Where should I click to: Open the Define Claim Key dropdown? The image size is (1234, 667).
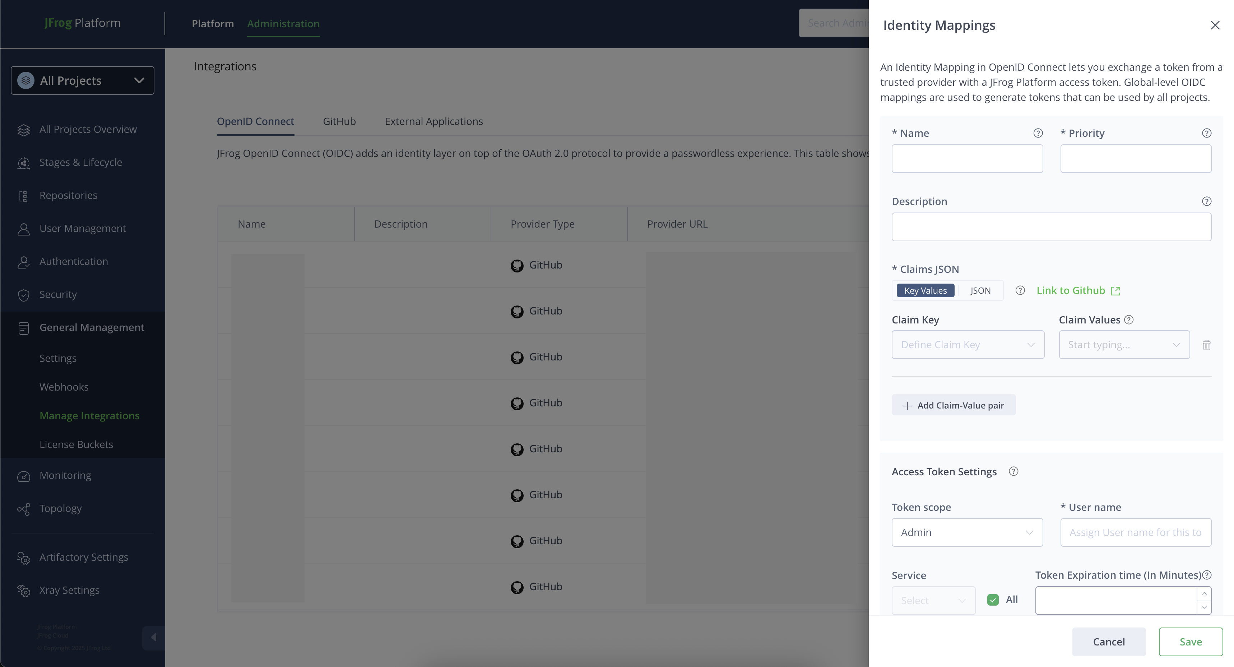point(967,345)
